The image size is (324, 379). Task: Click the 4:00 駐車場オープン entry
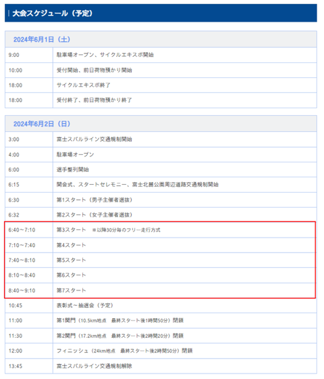[75, 154]
